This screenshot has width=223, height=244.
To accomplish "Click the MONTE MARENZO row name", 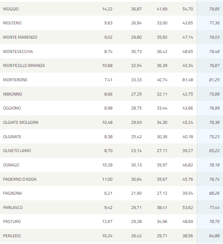I will (20, 37).
